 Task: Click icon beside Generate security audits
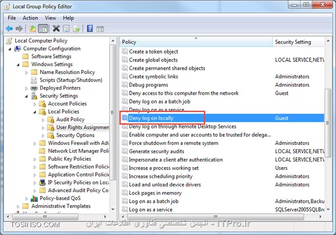tap(125, 151)
